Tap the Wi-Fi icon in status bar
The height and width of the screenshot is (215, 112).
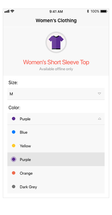coord(12,11)
